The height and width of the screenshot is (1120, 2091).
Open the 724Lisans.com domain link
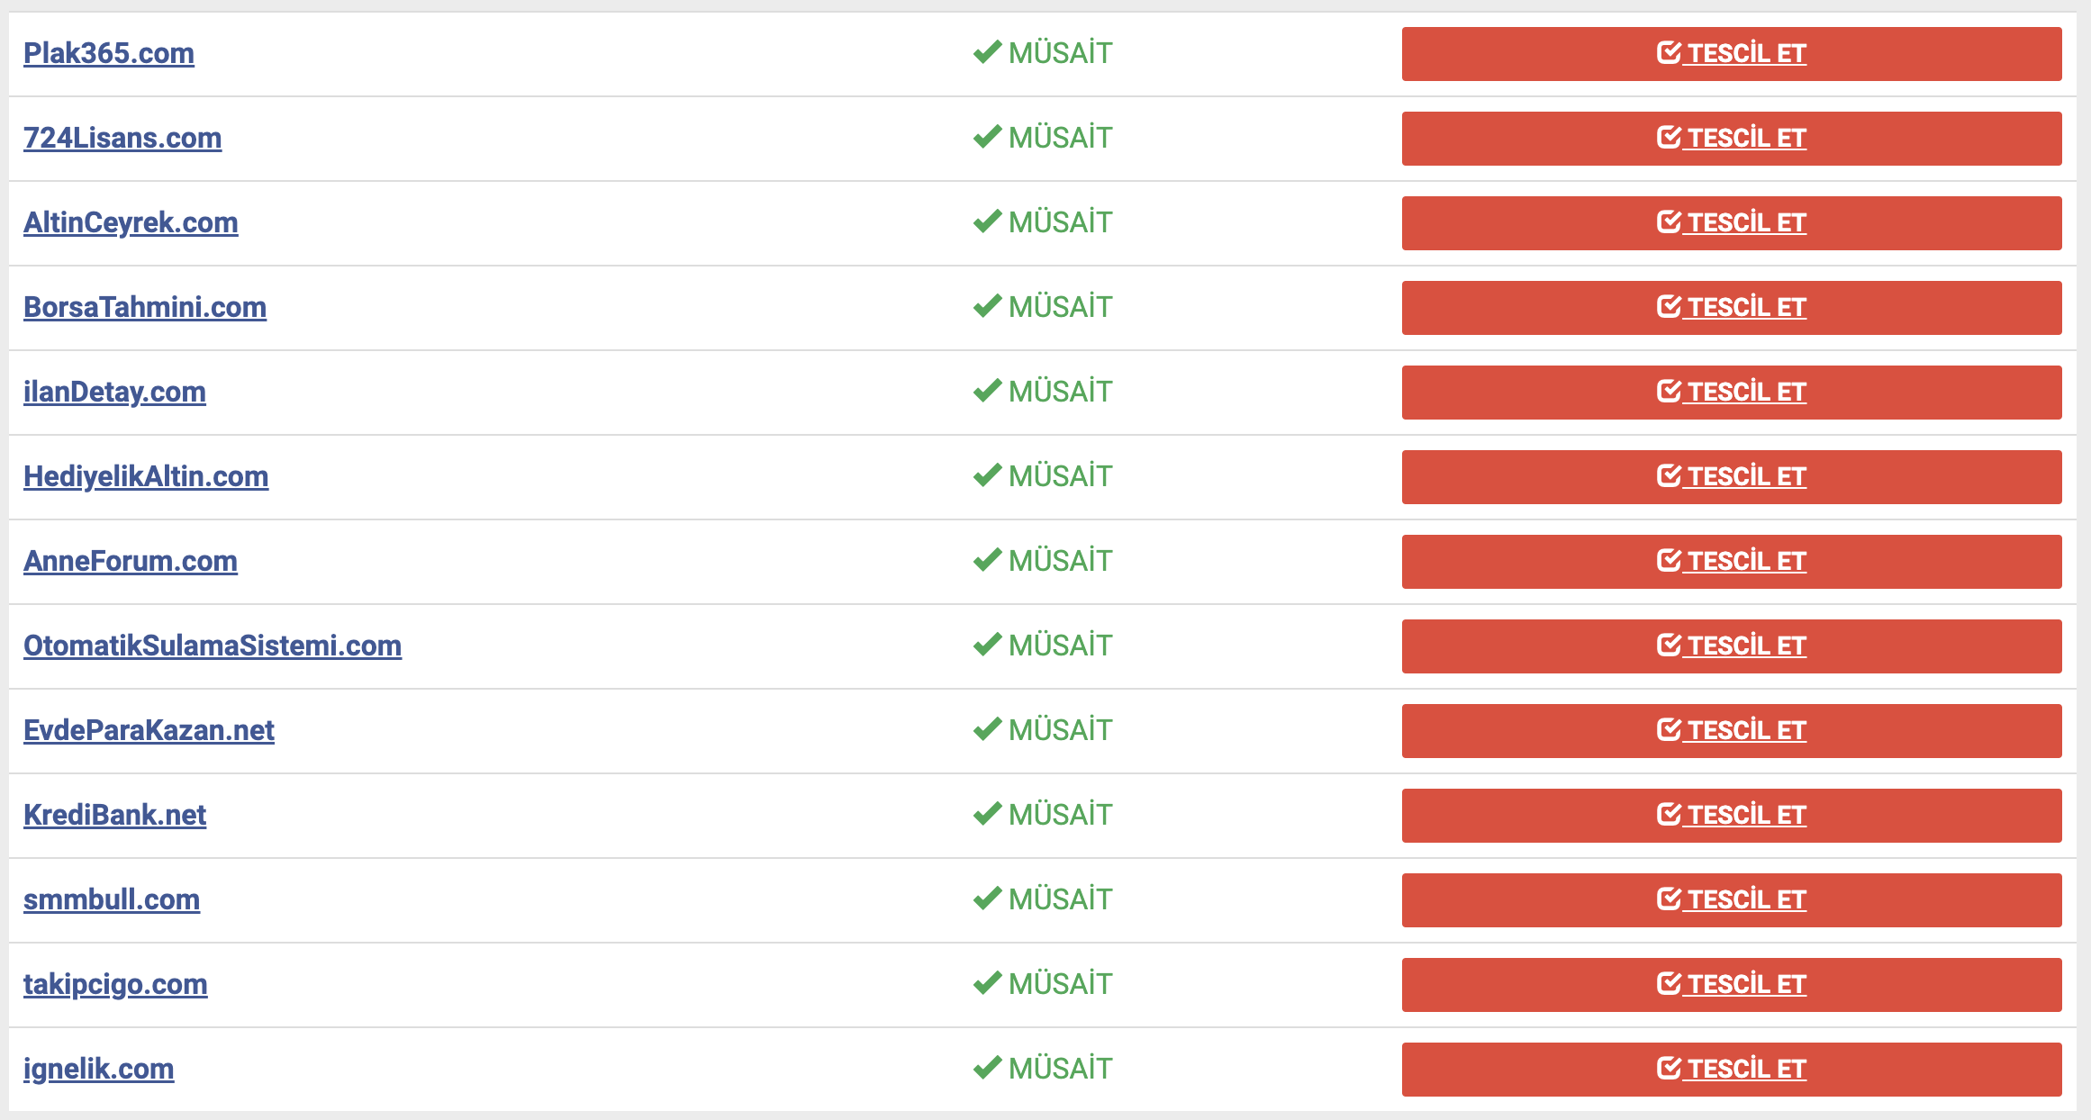click(122, 138)
